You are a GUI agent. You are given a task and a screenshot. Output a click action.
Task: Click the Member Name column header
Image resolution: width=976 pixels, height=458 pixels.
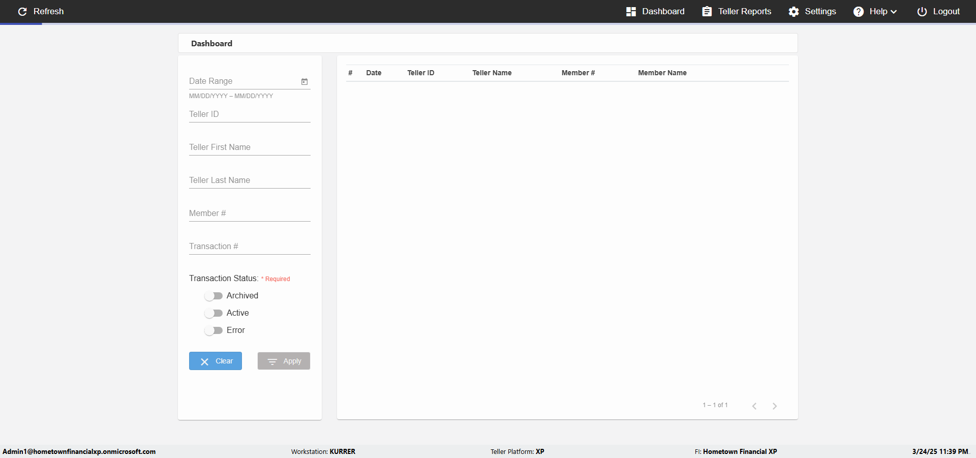(662, 73)
